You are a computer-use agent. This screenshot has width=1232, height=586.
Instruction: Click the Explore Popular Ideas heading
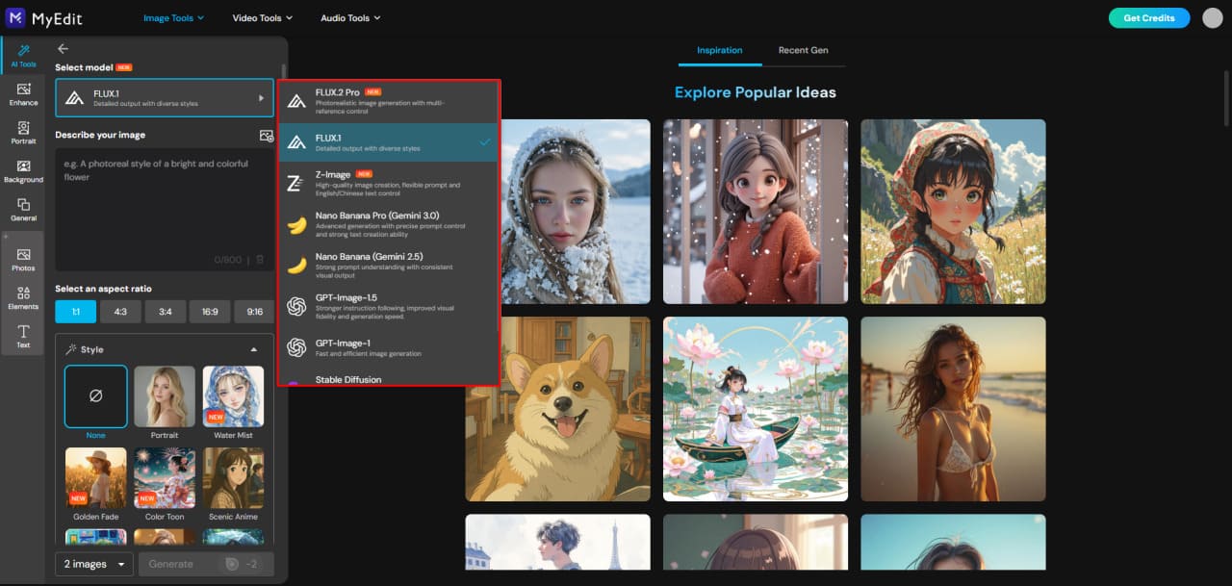tap(756, 92)
